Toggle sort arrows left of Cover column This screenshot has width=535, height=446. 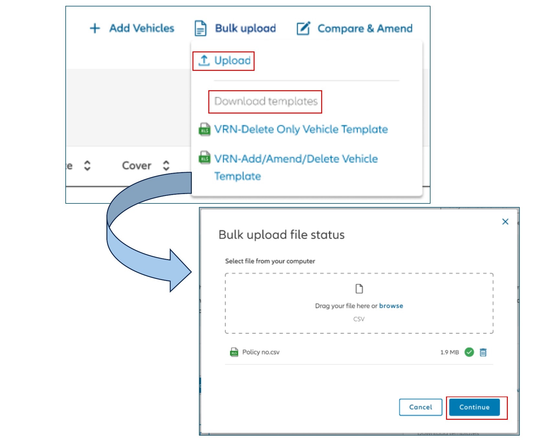pyautogui.click(x=87, y=166)
